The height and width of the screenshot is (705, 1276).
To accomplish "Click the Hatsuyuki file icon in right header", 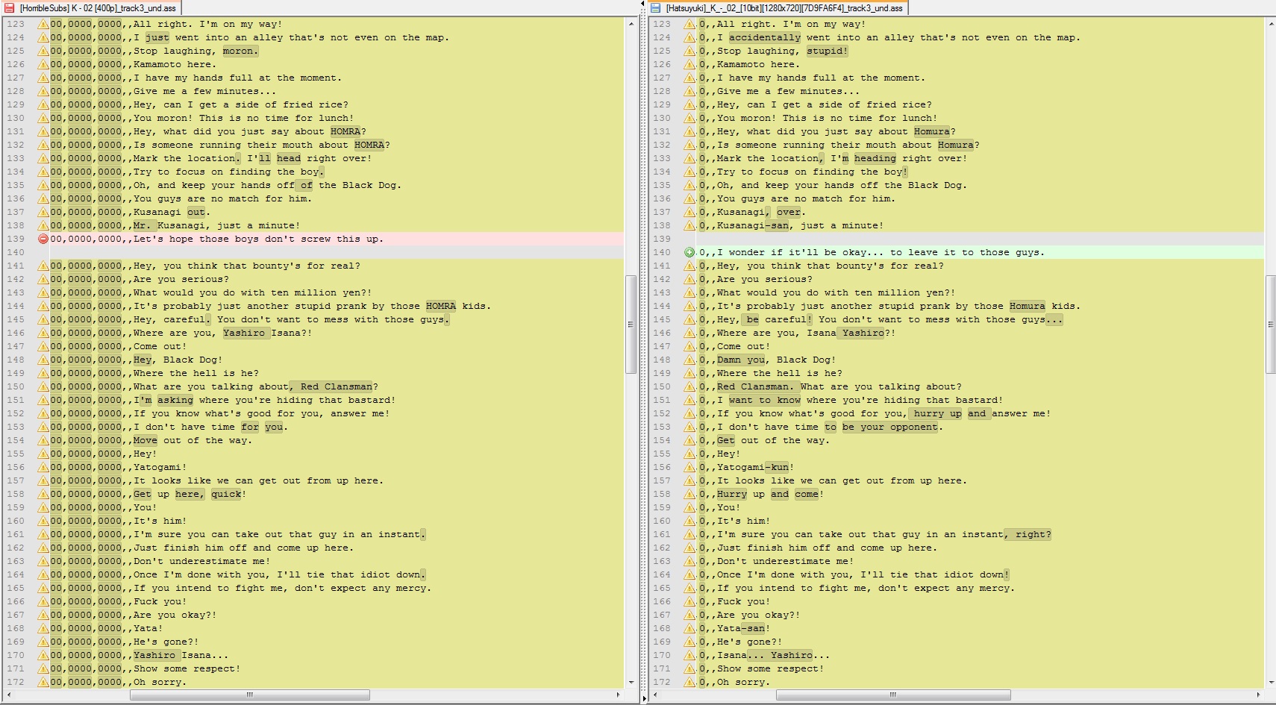I will click(x=656, y=8).
